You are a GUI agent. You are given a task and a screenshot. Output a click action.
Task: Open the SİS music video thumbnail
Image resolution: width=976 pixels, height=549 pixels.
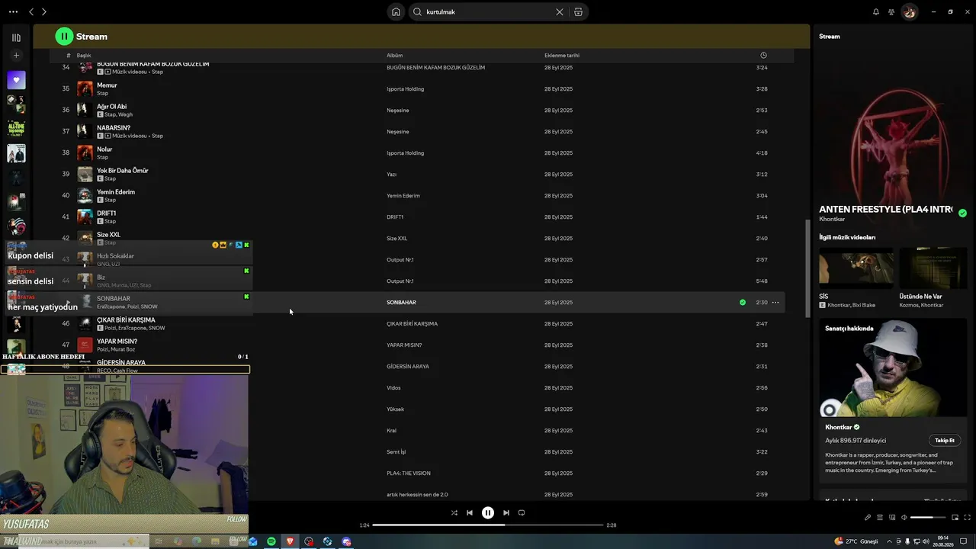coord(856,267)
